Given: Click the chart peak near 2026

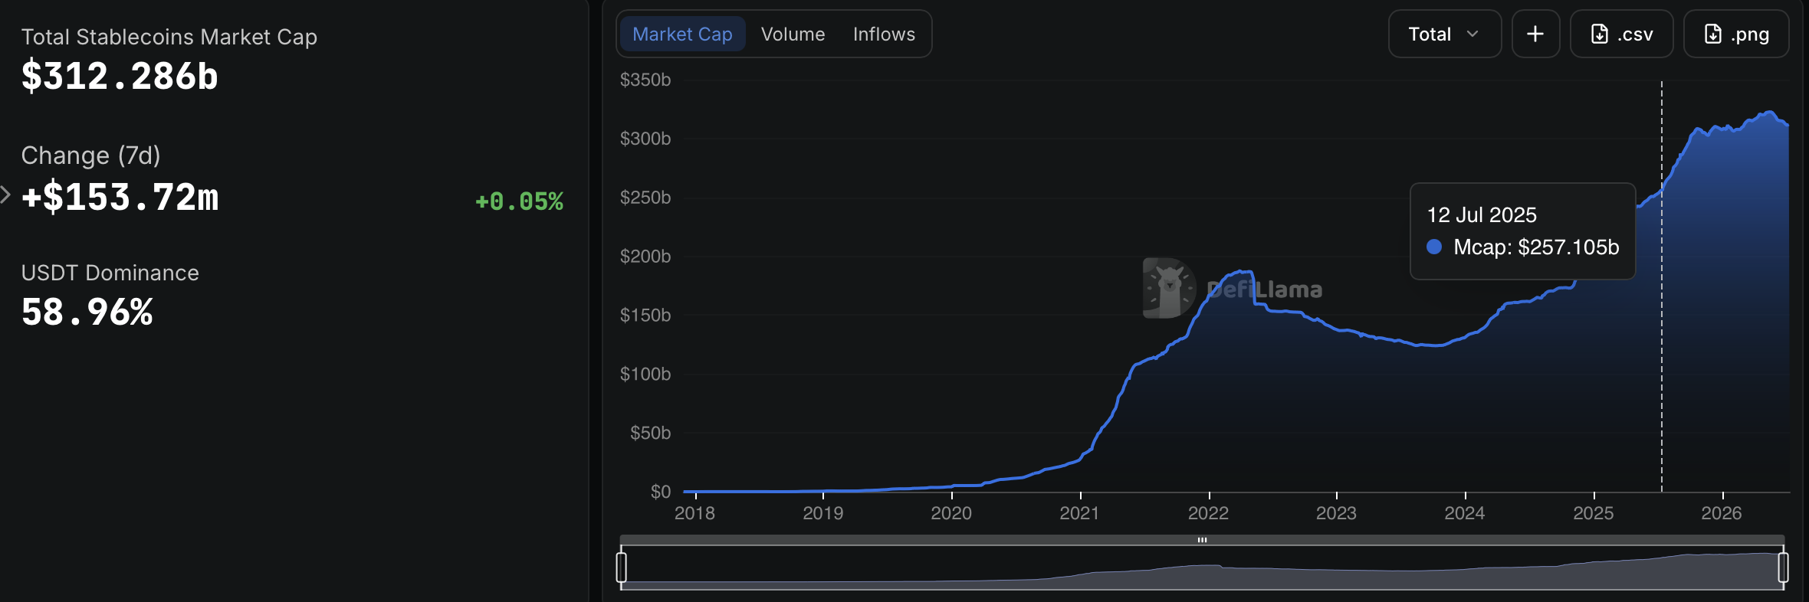Looking at the screenshot, I should click(x=1769, y=113).
